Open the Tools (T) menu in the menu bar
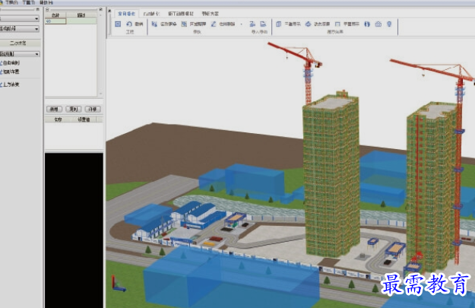The width and height of the screenshot is (475, 308). point(28,2)
